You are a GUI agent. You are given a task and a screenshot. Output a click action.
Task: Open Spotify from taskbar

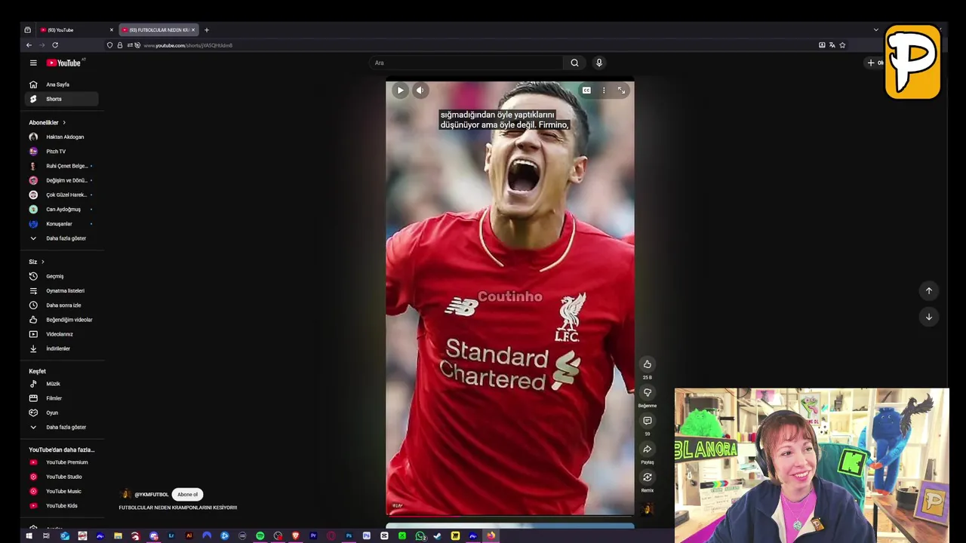[260, 536]
